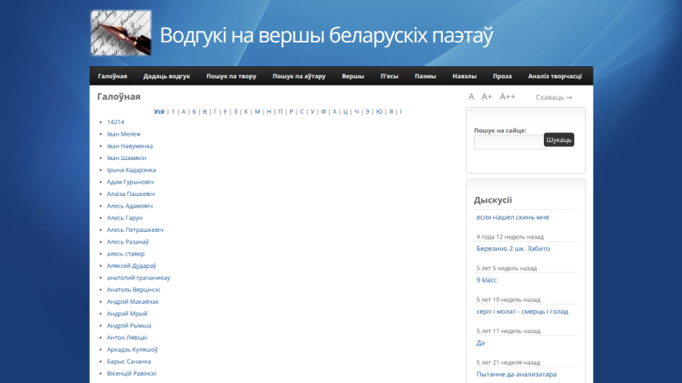Filter authors by letter Ц
682x383 pixels.
[345, 112]
